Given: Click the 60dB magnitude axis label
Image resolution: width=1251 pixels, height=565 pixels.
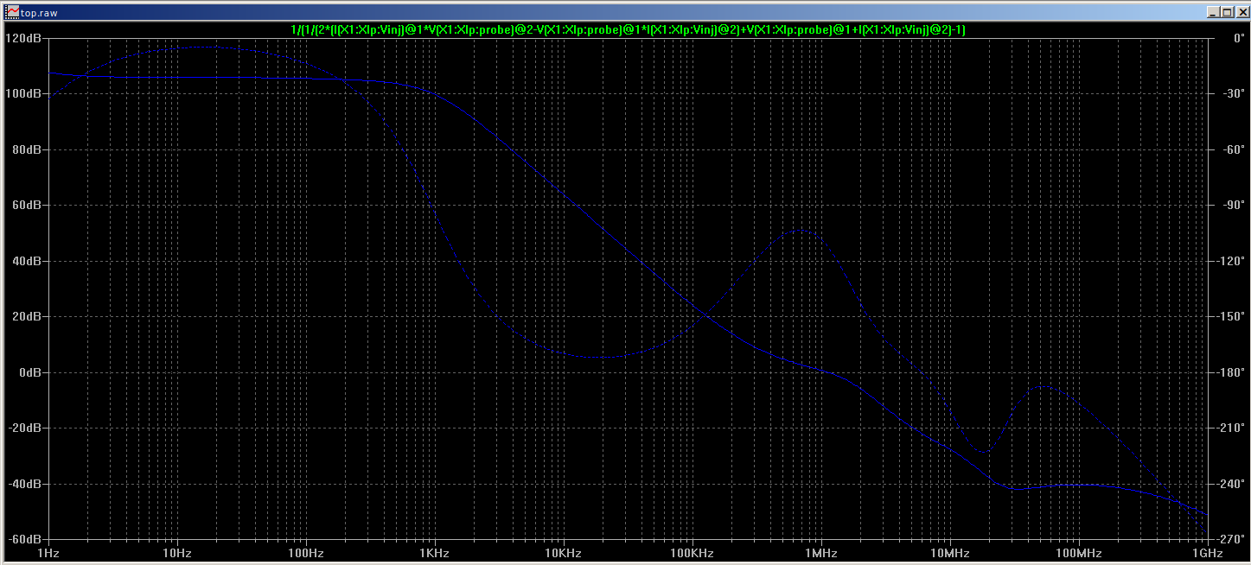Looking at the screenshot, I should tap(26, 205).
